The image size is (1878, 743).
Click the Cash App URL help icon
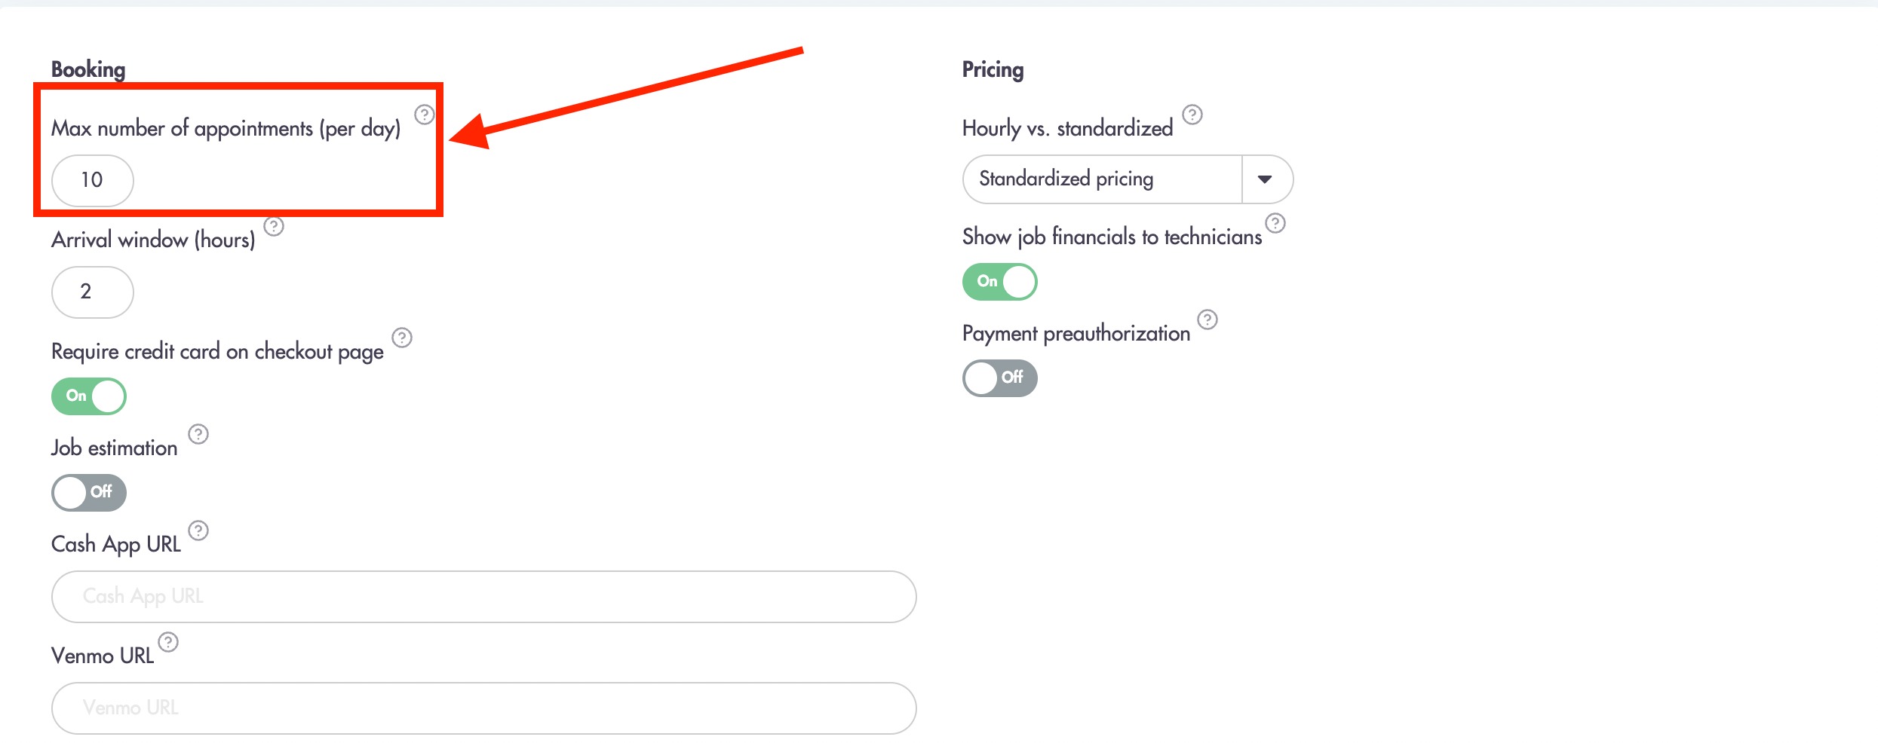point(198,530)
